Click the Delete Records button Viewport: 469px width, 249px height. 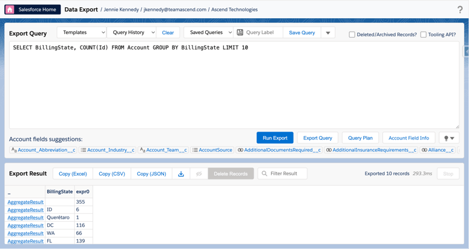(231, 174)
